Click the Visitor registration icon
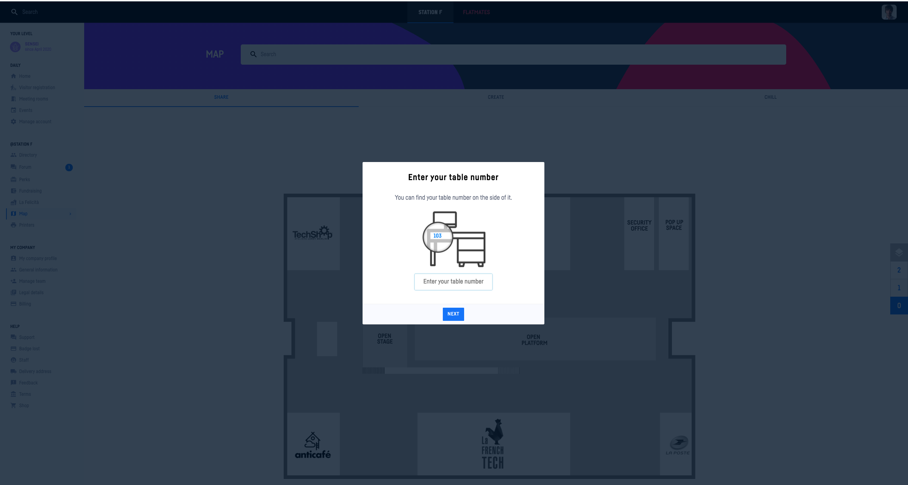The image size is (908, 485). click(13, 87)
